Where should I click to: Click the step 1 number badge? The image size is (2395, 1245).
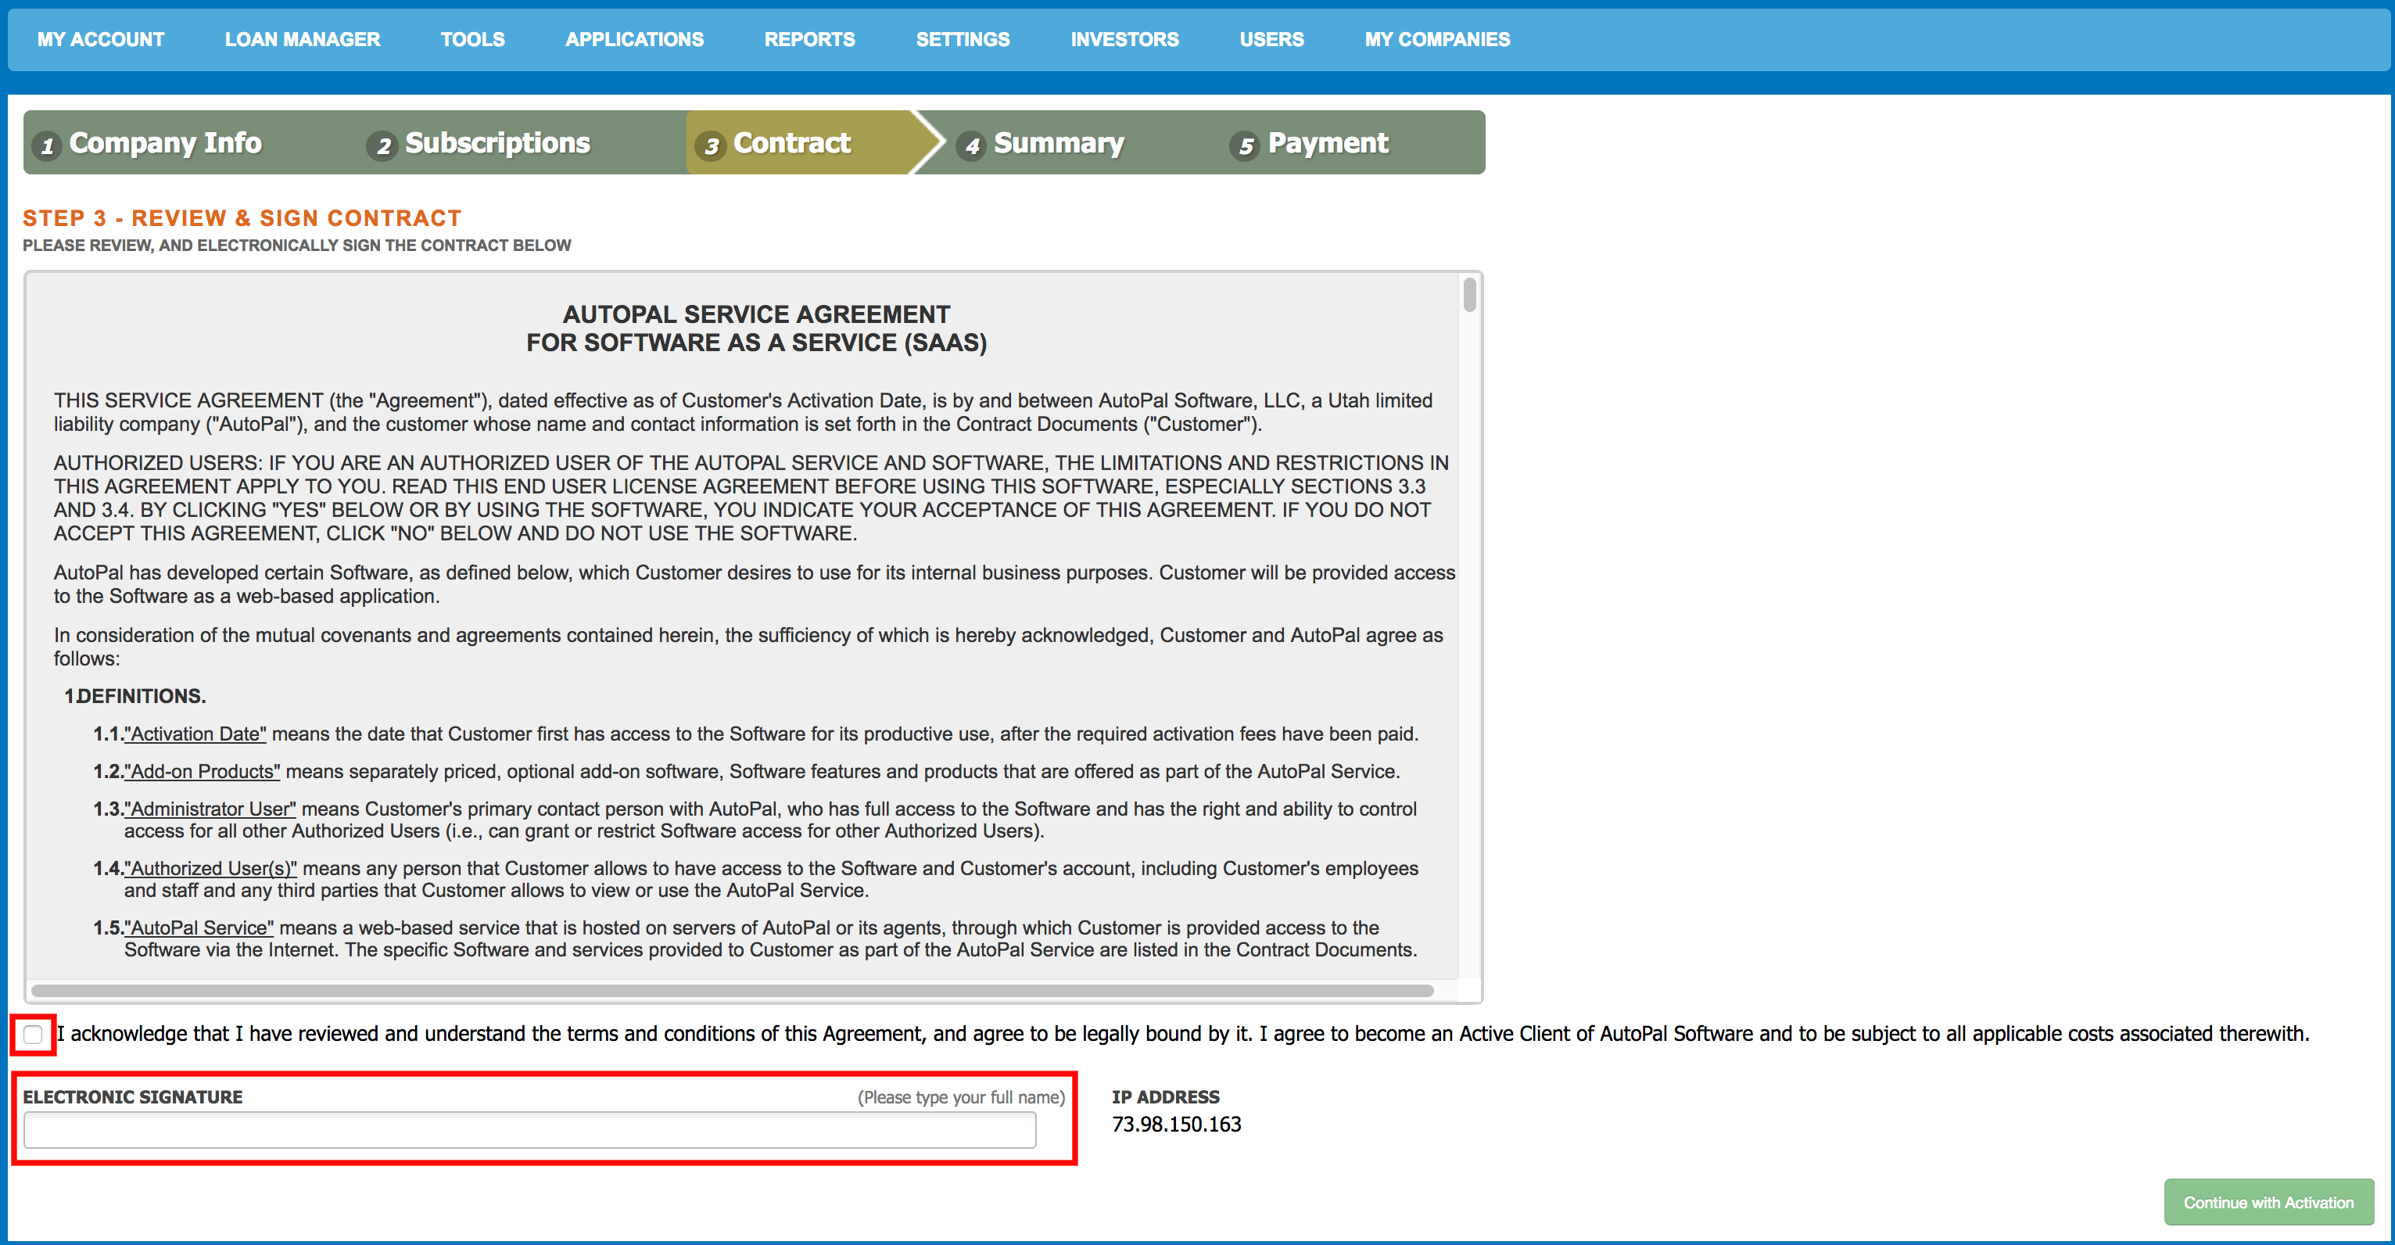tap(46, 146)
